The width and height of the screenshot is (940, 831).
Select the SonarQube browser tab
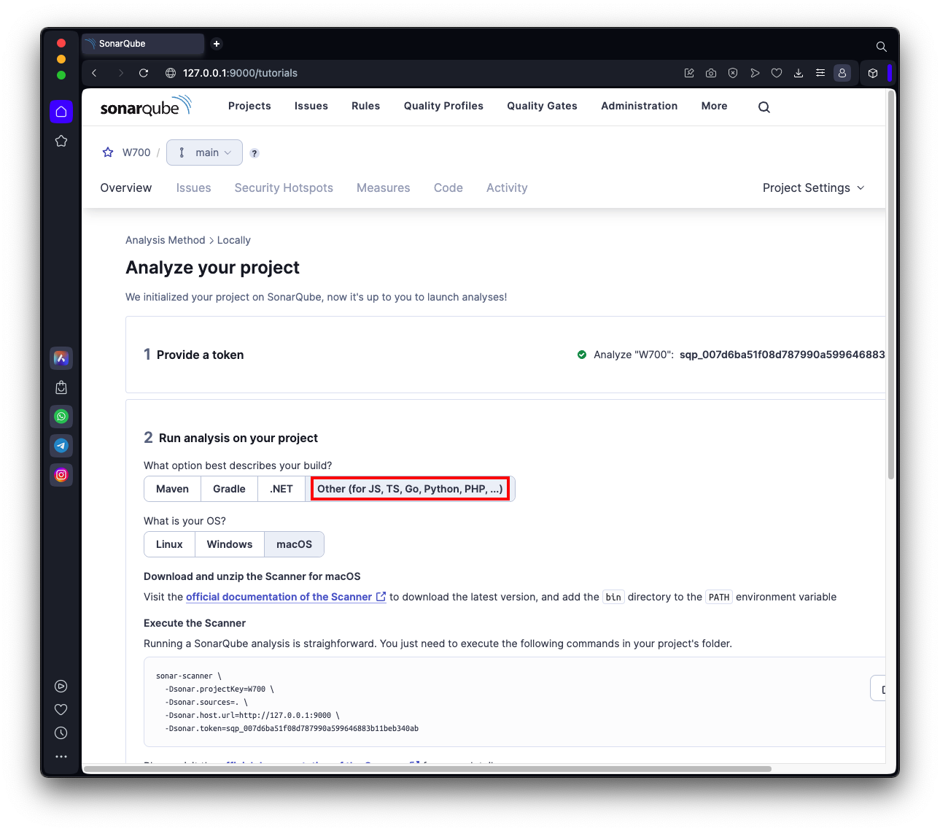pos(143,44)
